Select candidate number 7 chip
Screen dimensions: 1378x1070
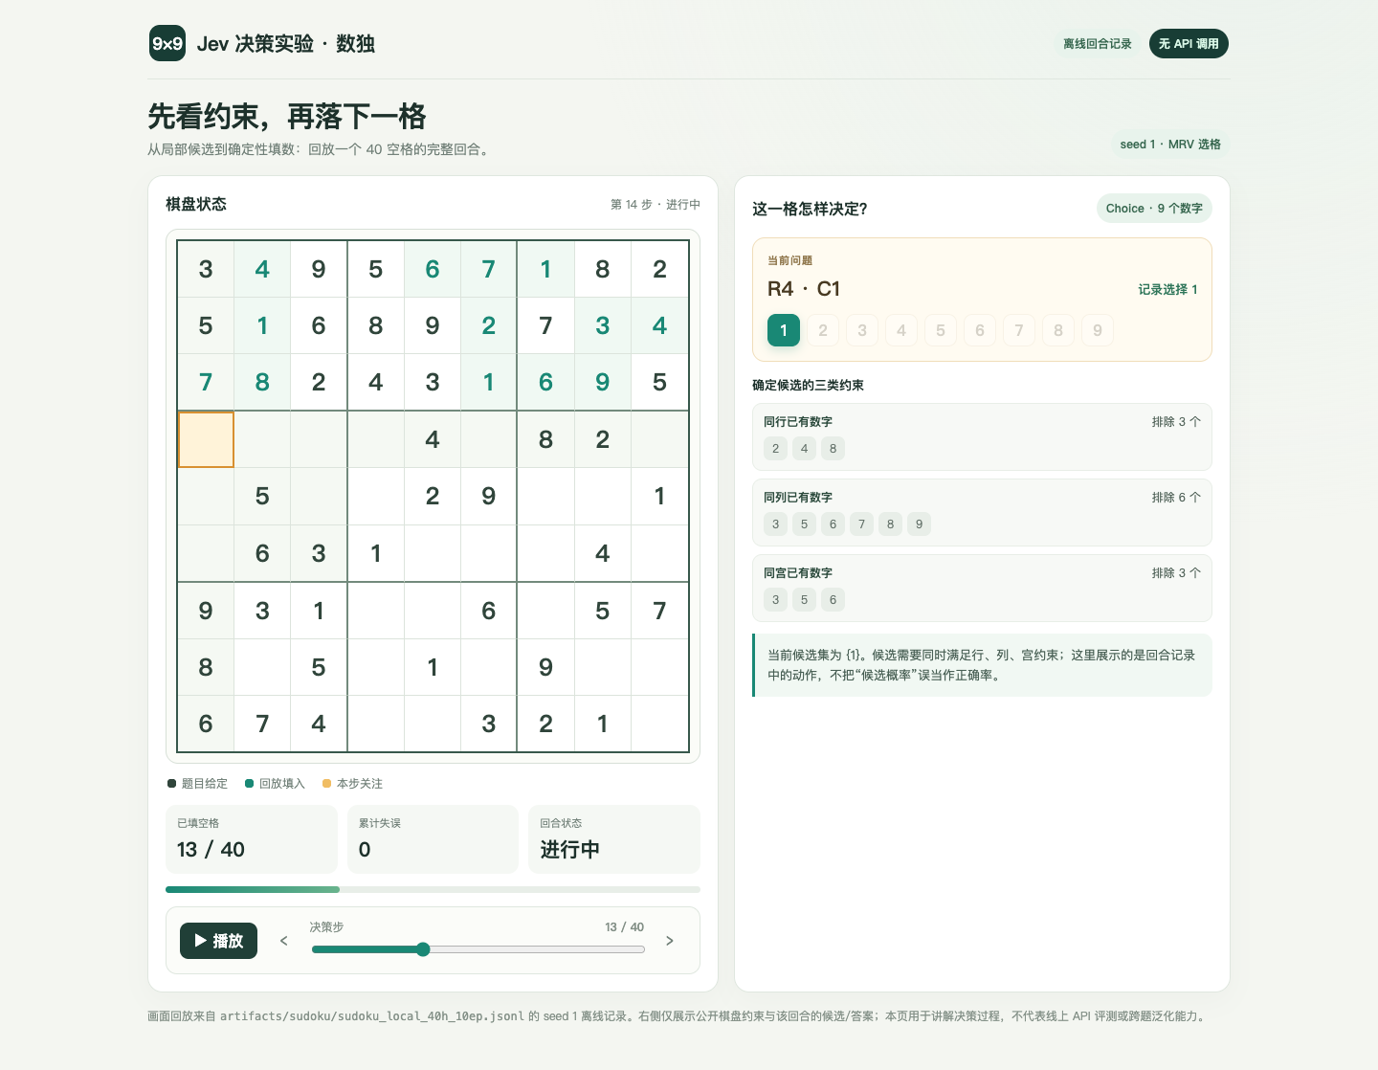pos(1019,330)
